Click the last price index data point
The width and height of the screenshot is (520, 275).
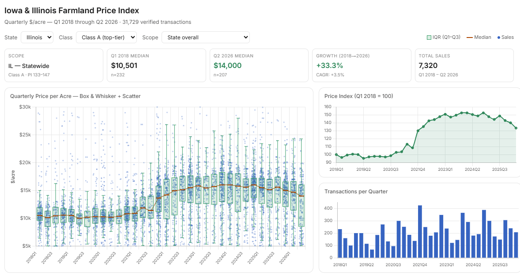[516, 128]
